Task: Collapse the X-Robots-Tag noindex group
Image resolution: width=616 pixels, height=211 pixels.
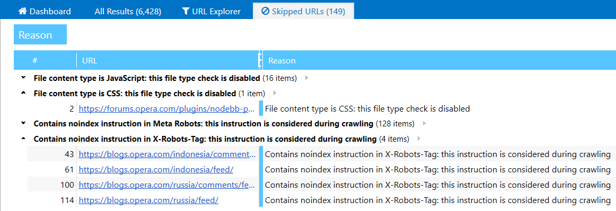Action: tap(23, 139)
